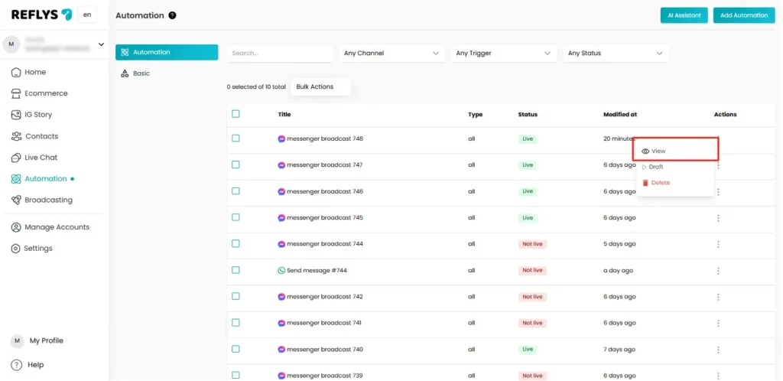The width and height of the screenshot is (783, 381).
Task: Open the Any Channel dropdown
Action: pyautogui.click(x=391, y=53)
